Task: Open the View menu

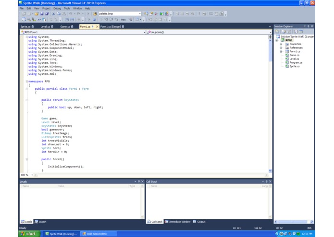Action: coord(37,8)
